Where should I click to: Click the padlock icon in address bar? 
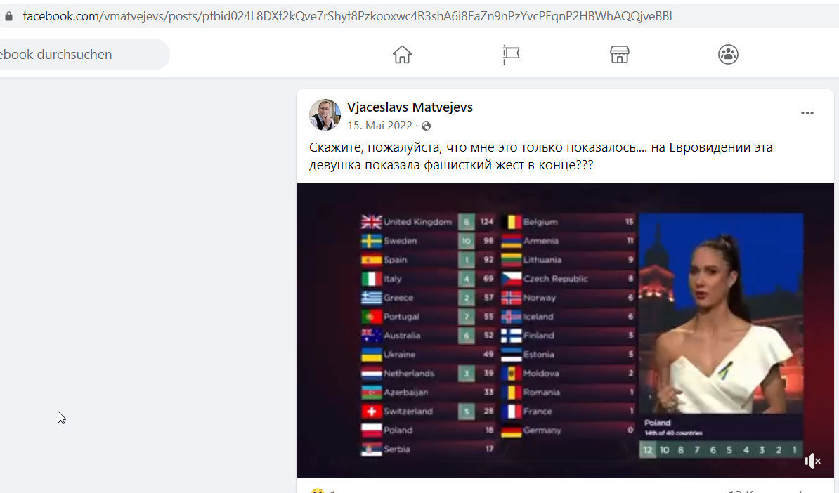(x=8, y=16)
